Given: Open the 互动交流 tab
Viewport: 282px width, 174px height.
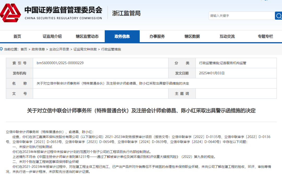Looking at the screenshot, I should [227, 36].
